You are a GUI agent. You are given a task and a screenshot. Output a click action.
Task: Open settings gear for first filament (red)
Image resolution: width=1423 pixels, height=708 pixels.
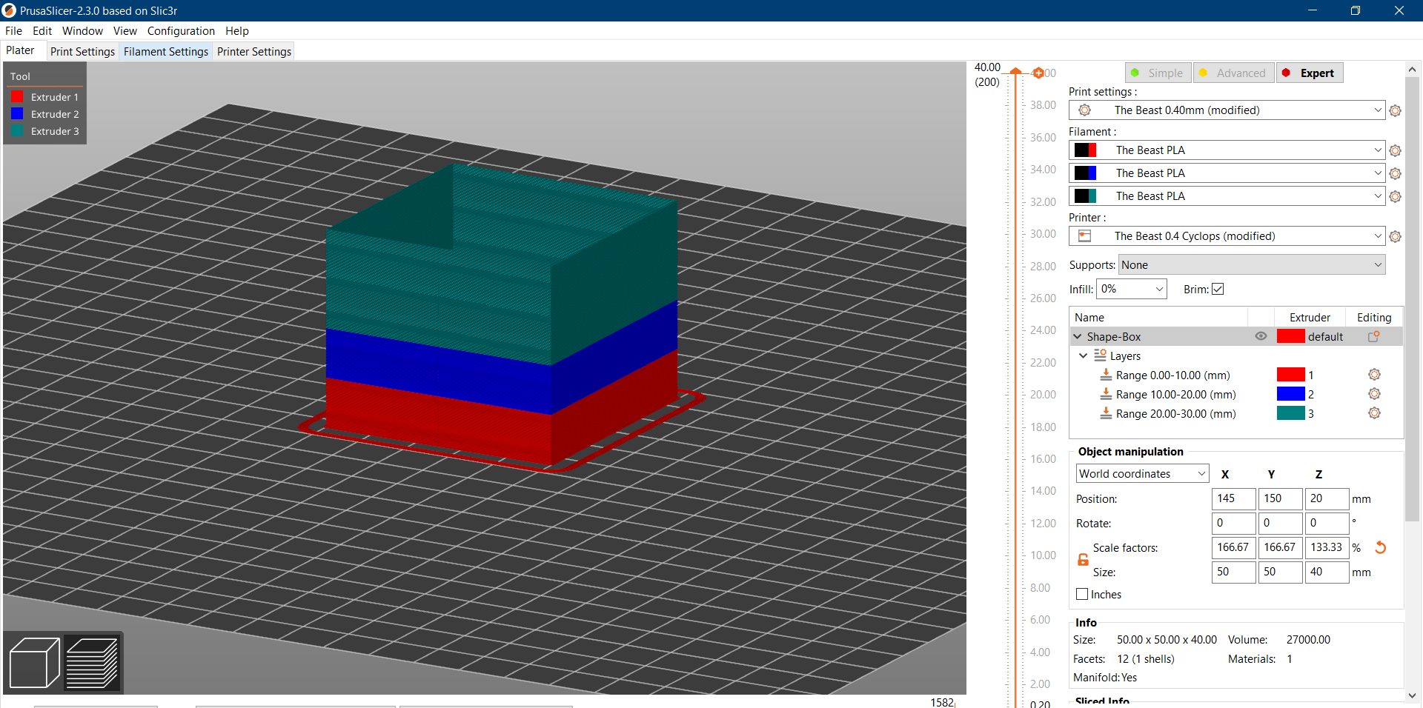click(x=1395, y=150)
